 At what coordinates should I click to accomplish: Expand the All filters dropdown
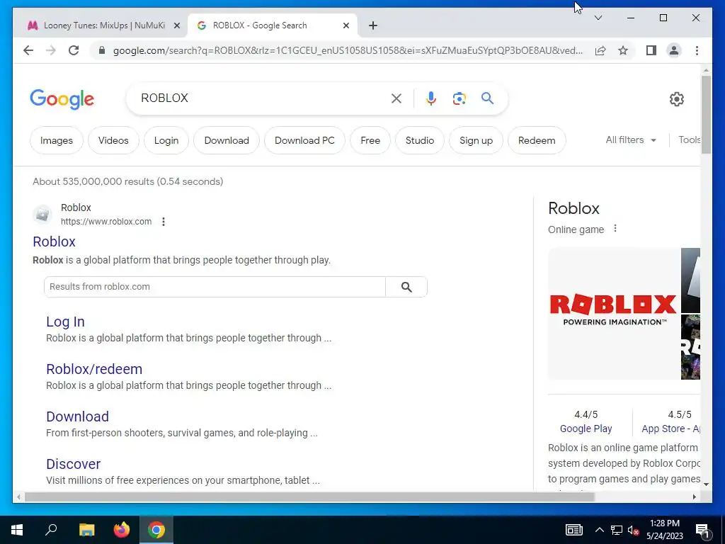pos(631,140)
